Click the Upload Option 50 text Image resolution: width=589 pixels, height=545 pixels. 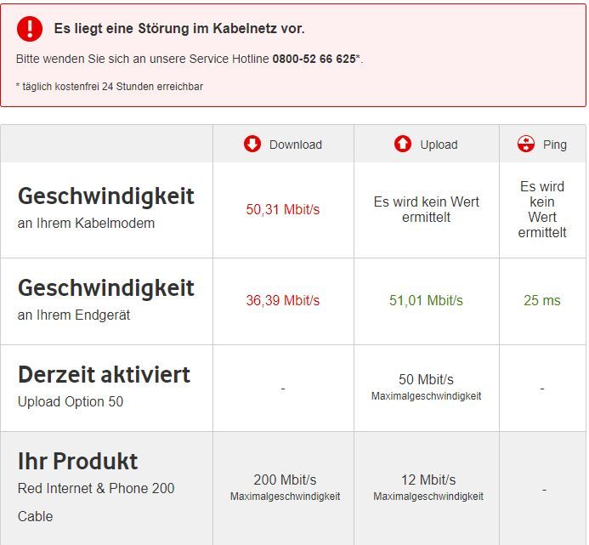pos(71,401)
